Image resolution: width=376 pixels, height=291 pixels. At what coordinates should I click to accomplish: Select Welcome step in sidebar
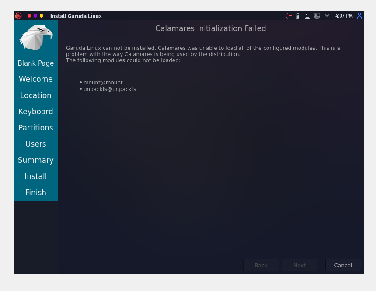(36, 79)
